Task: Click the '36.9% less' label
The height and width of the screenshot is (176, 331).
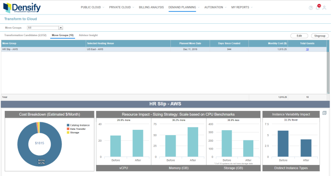Action: tap(233, 120)
